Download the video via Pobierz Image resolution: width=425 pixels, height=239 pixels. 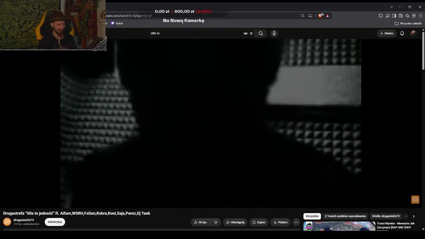(x=281, y=222)
